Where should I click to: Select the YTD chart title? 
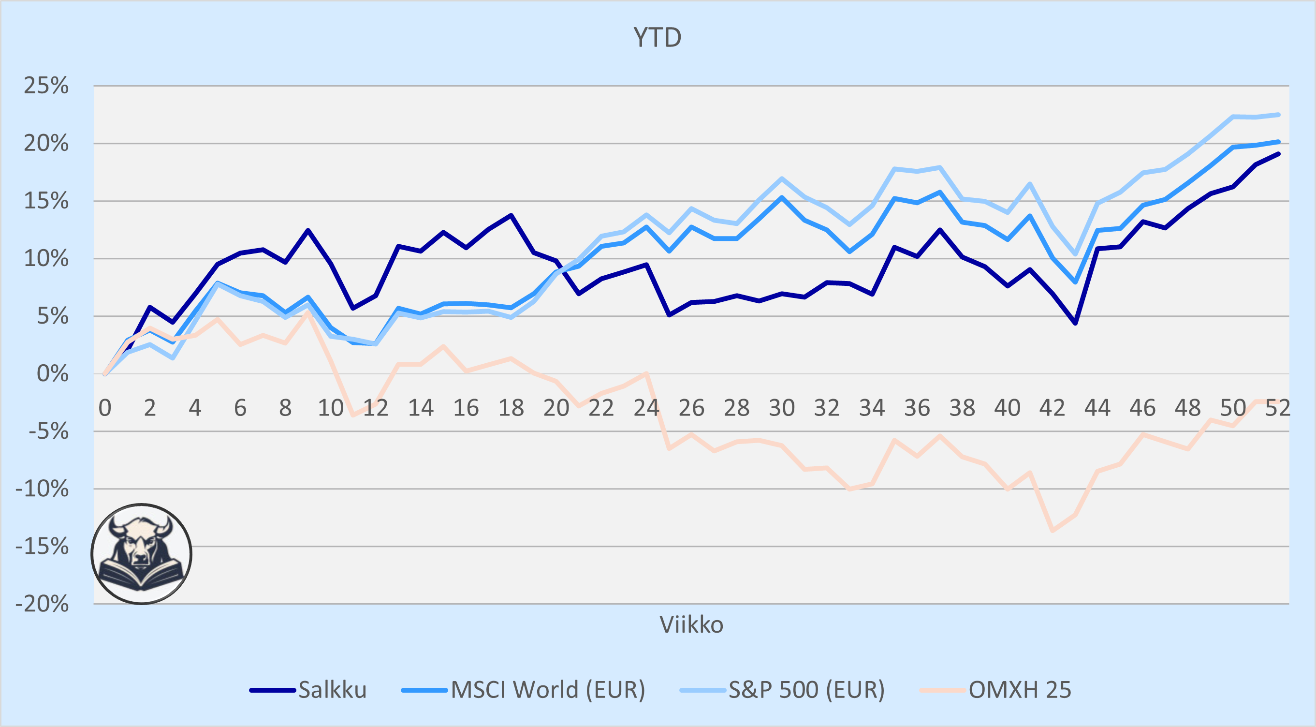(x=658, y=38)
